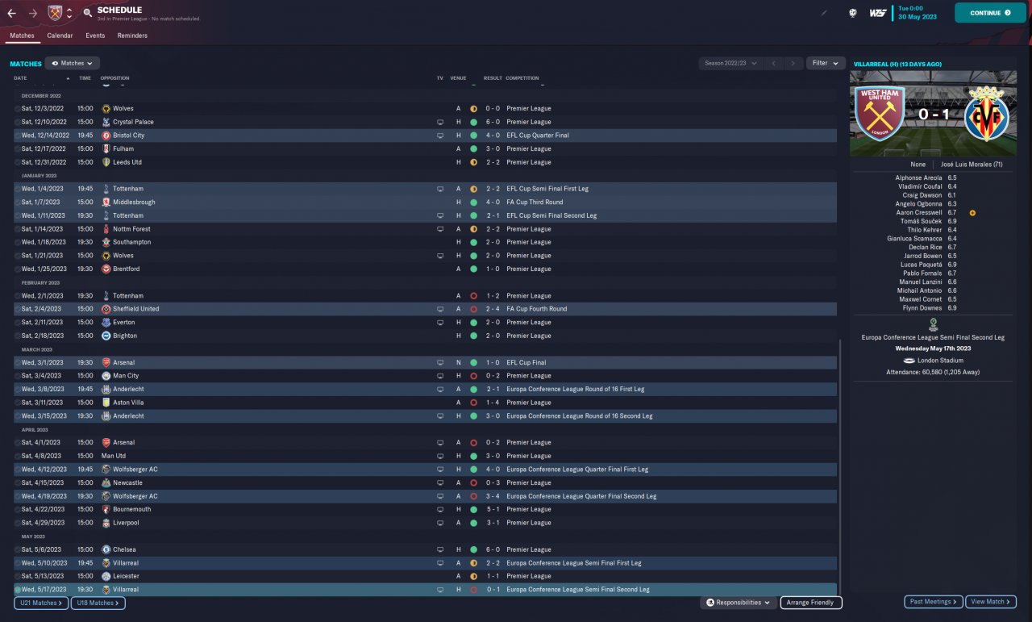Switch to the Reminders tab
The image size is (1032, 622).
tap(132, 35)
